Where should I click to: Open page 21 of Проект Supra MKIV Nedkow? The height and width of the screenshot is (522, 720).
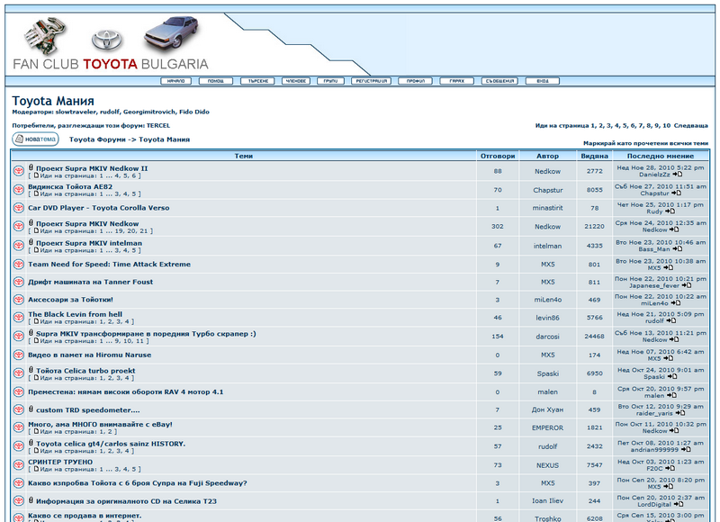click(144, 231)
